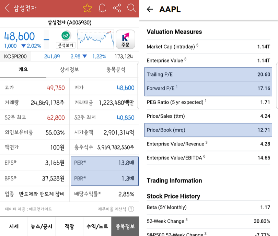Tap the Forward P/E 17.16 row

pos(208,88)
